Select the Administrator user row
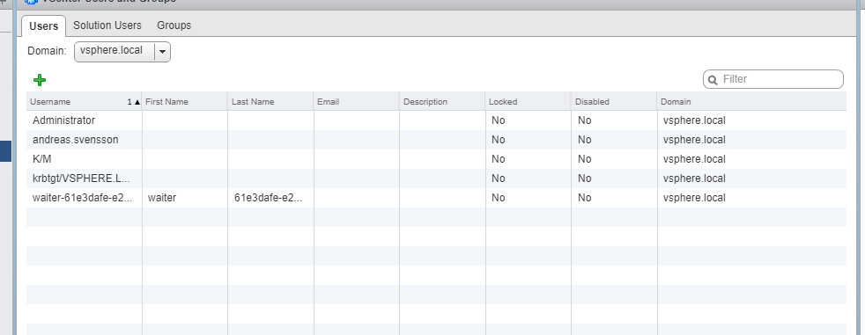The height and width of the screenshot is (335, 865). point(436,120)
